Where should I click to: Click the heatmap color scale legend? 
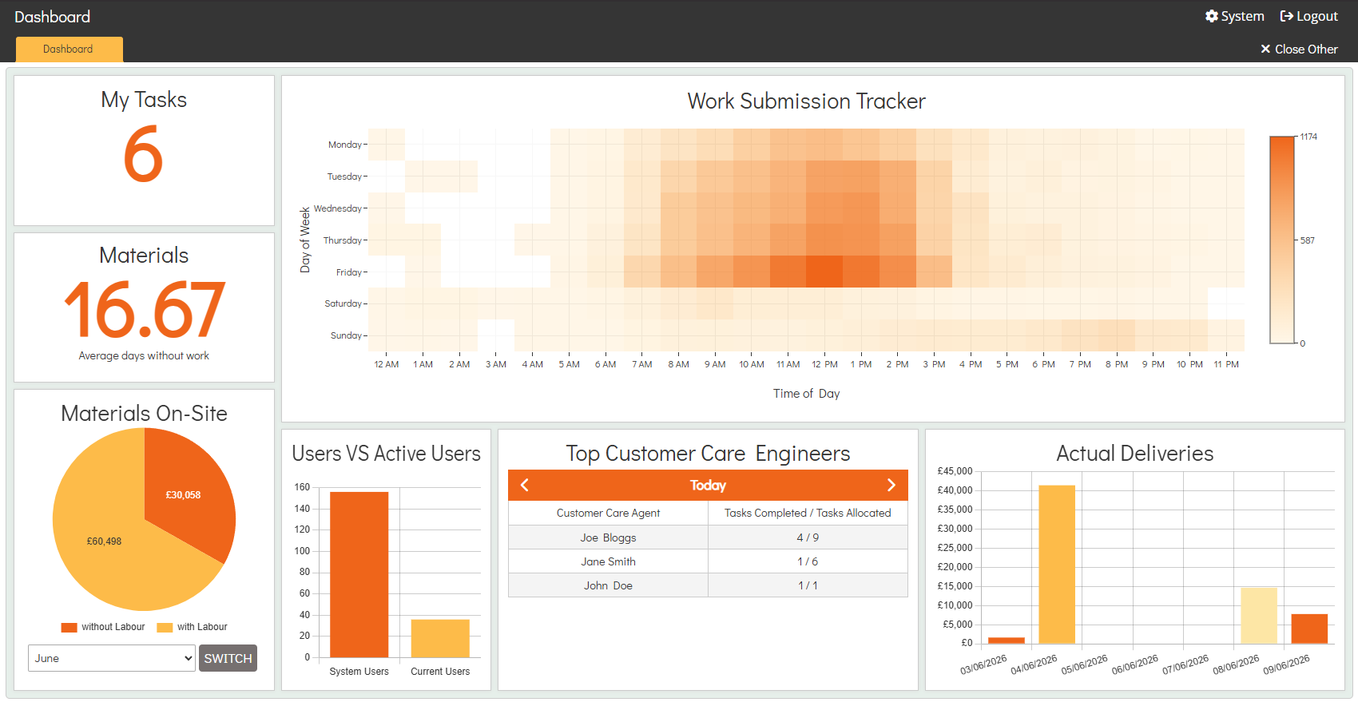(1282, 240)
